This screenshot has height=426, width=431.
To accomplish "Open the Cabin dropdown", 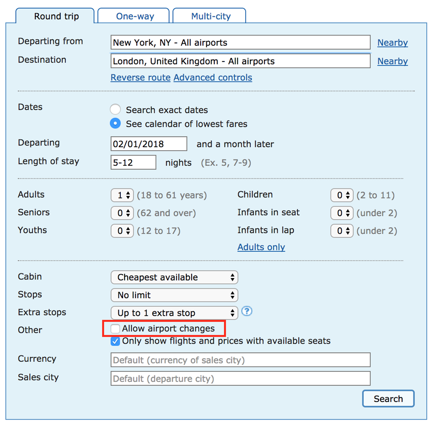I will [174, 277].
